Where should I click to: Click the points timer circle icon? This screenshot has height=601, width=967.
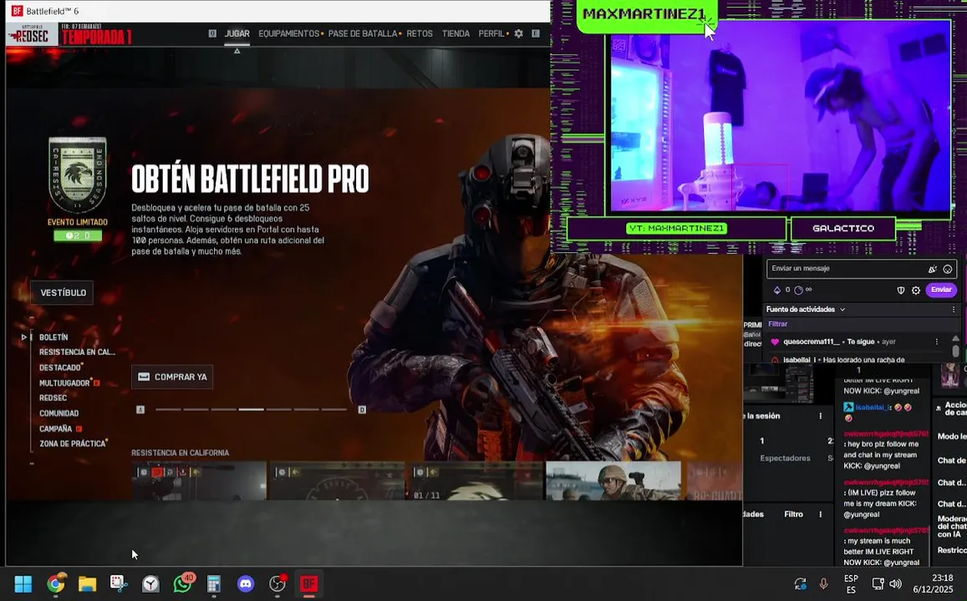799,290
